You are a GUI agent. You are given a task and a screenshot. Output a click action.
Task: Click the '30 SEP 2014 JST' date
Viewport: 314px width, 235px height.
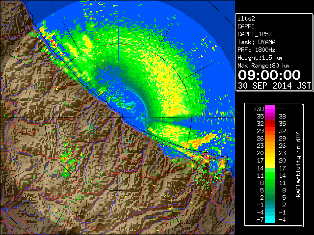click(274, 86)
